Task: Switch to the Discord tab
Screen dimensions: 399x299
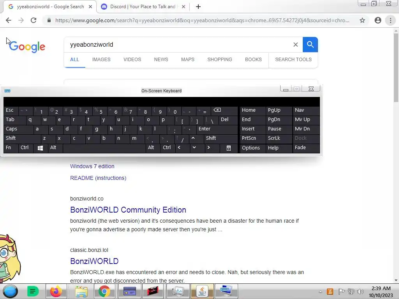Action: point(143,7)
